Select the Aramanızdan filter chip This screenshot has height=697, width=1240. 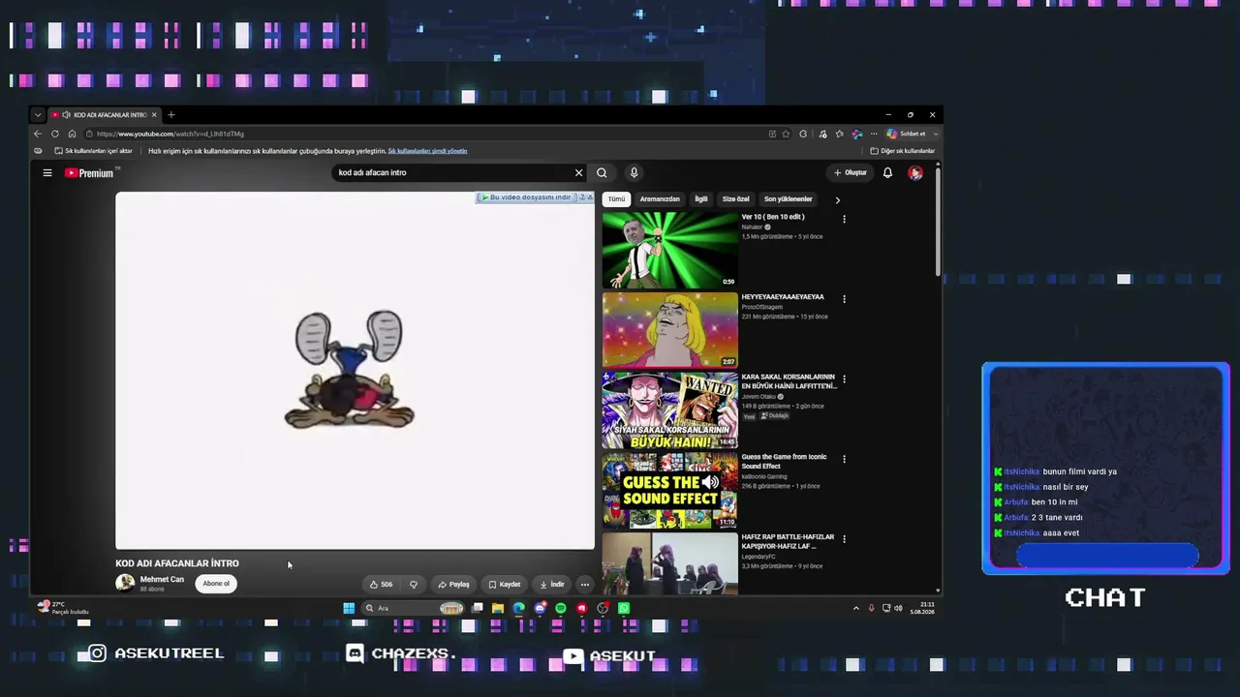pyautogui.click(x=660, y=199)
